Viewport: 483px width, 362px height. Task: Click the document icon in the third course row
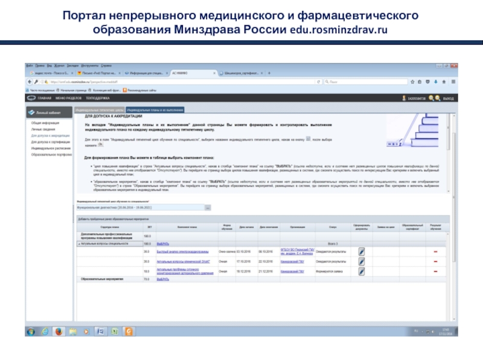click(x=361, y=271)
